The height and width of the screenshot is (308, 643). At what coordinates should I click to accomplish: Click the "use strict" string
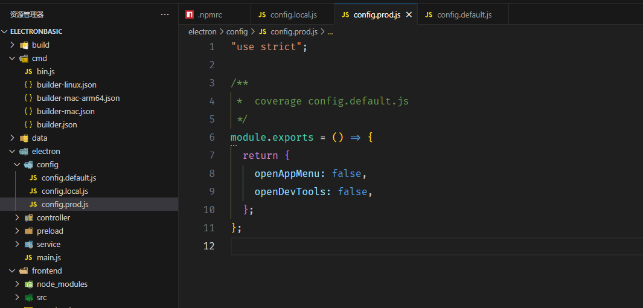[x=266, y=47]
